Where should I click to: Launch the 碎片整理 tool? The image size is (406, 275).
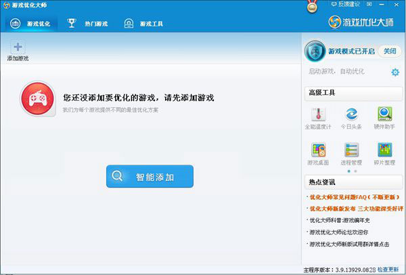(384, 154)
